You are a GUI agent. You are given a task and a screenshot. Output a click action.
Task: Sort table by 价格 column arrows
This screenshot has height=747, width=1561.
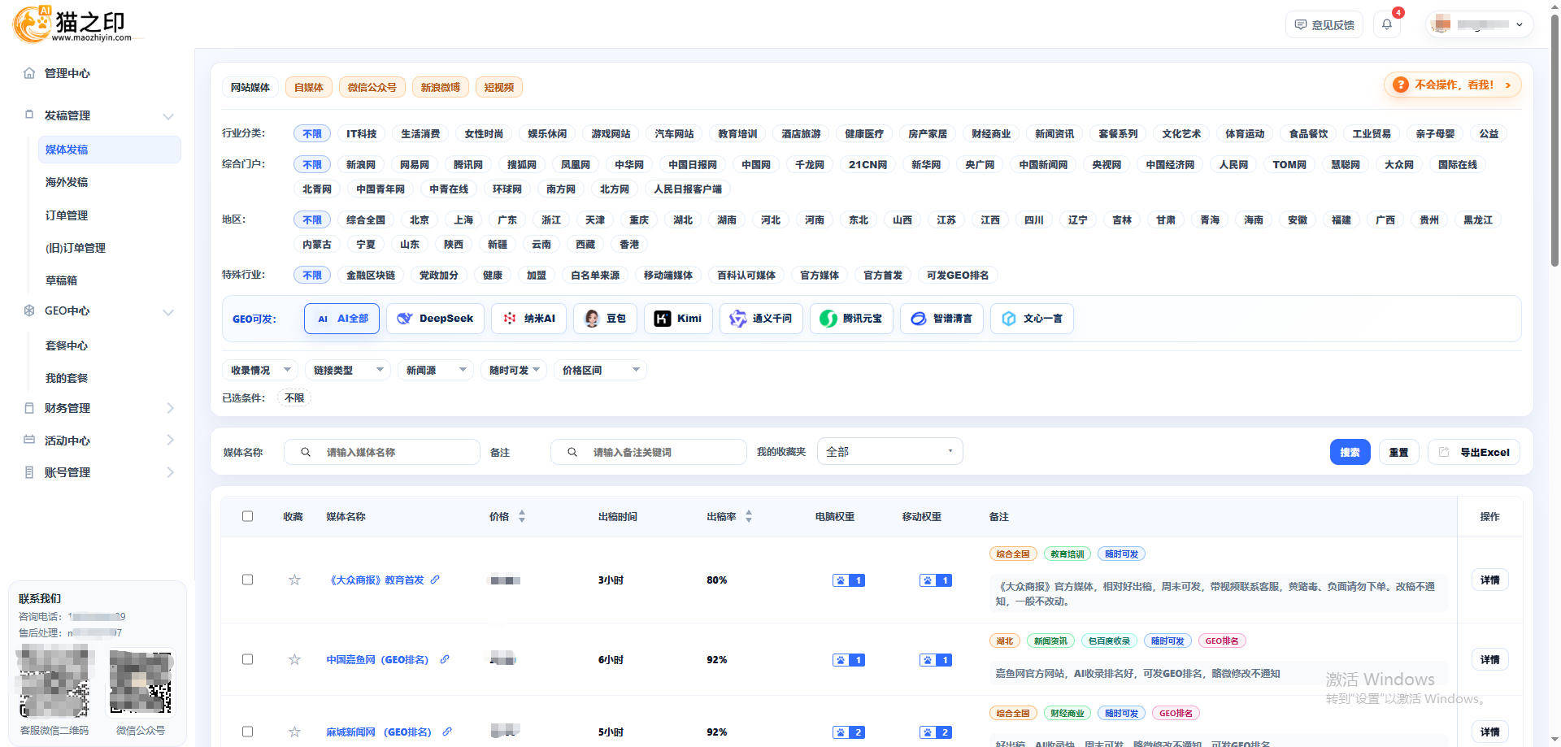point(522,516)
